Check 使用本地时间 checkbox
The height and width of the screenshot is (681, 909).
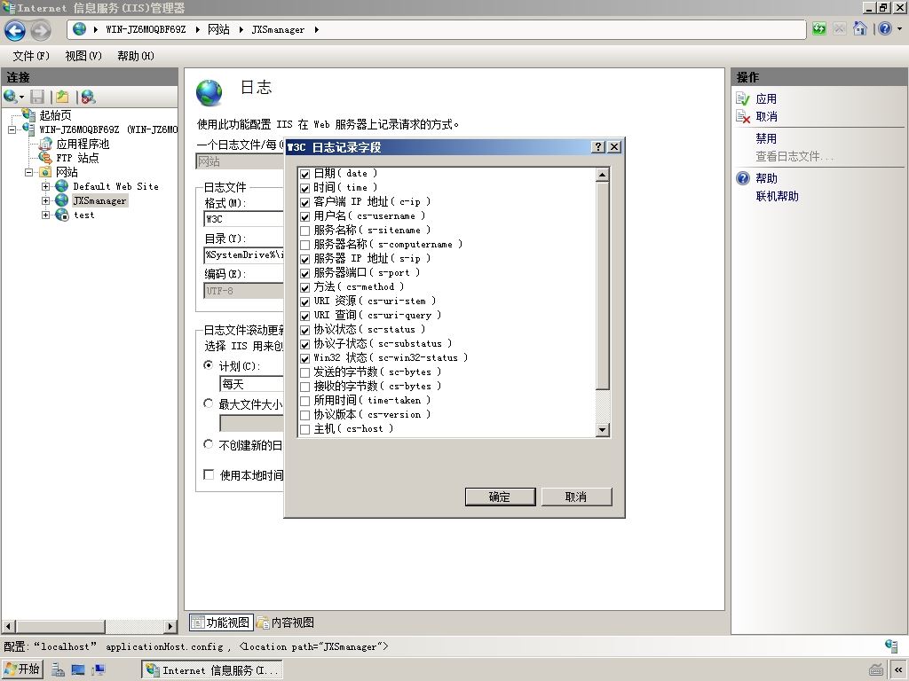(x=209, y=475)
